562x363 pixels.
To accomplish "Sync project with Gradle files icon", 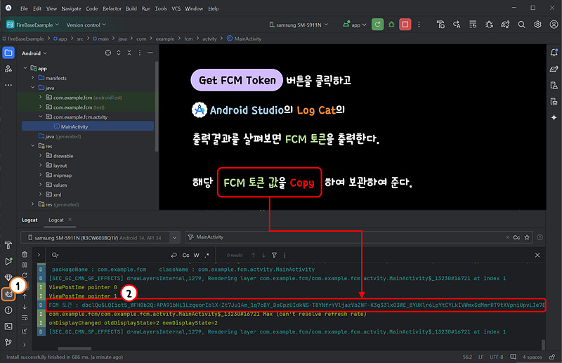I will click(505, 25).
